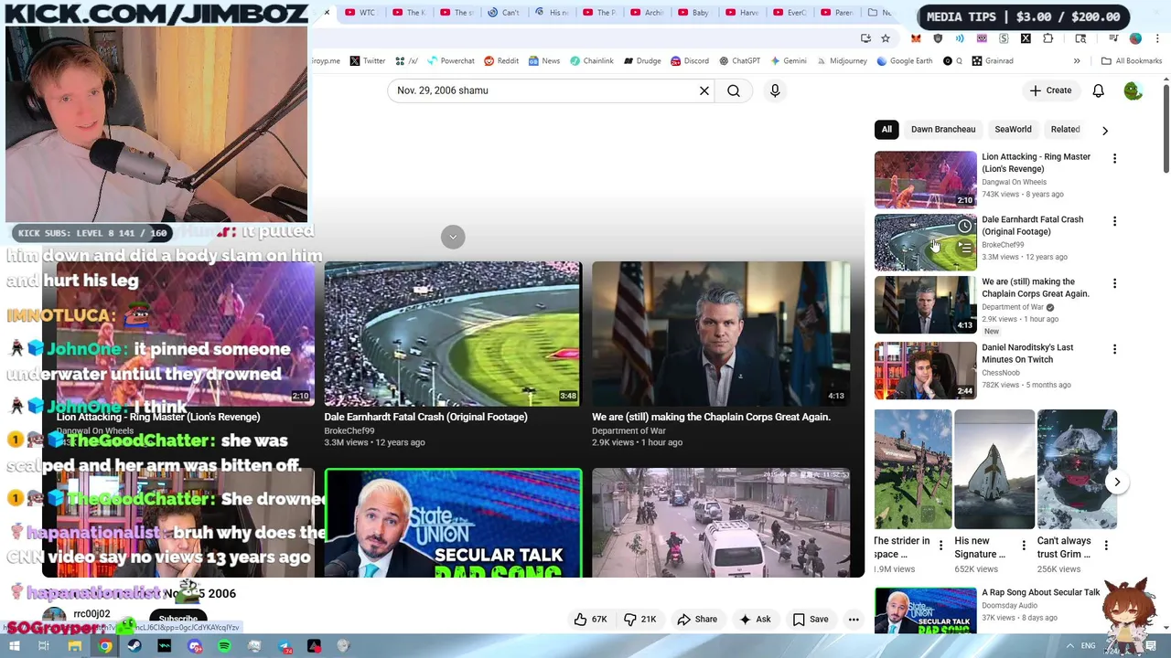Open Google Earth bookmark

[x=905, y=61]
